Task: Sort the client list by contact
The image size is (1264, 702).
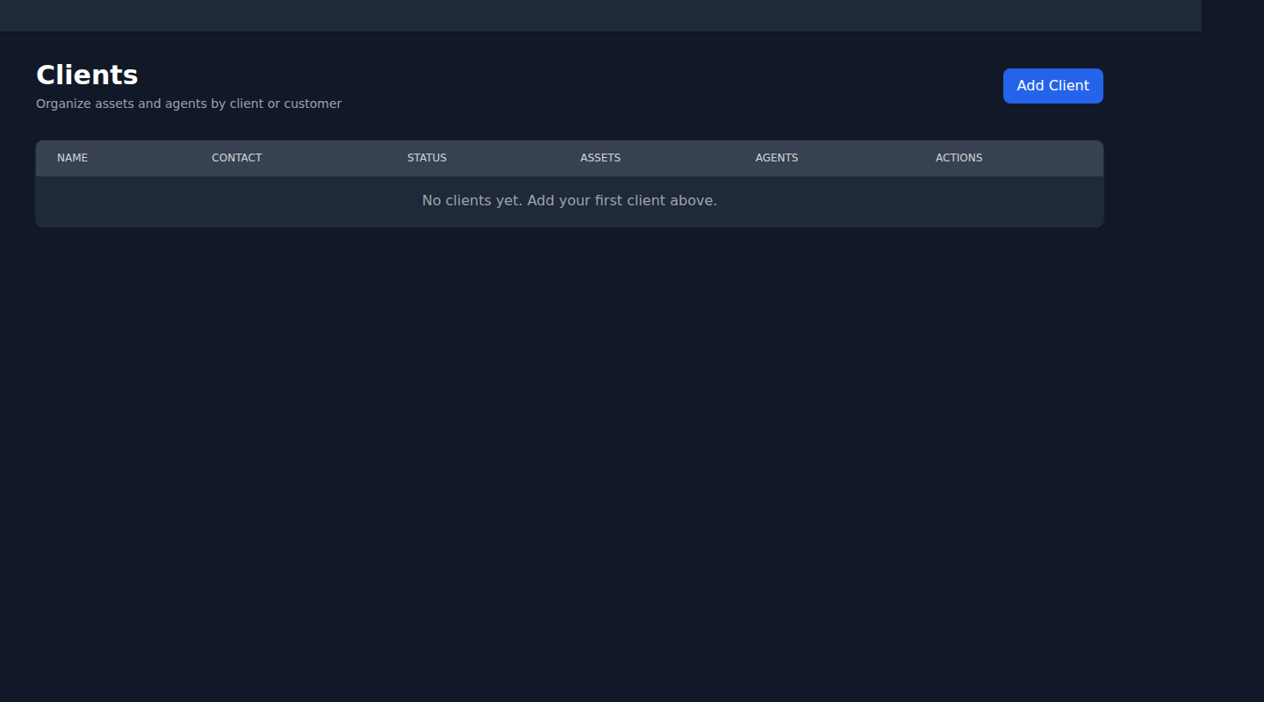Action: [237, 158]
